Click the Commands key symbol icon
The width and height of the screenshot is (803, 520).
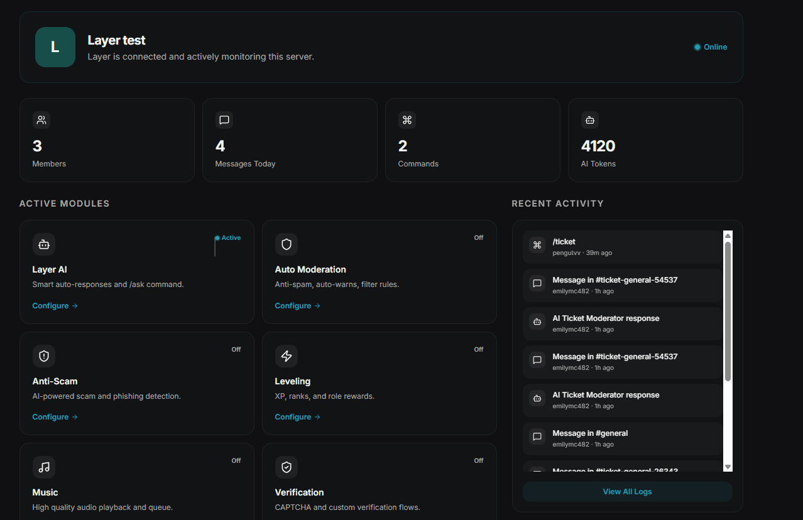tap(407, 120)
